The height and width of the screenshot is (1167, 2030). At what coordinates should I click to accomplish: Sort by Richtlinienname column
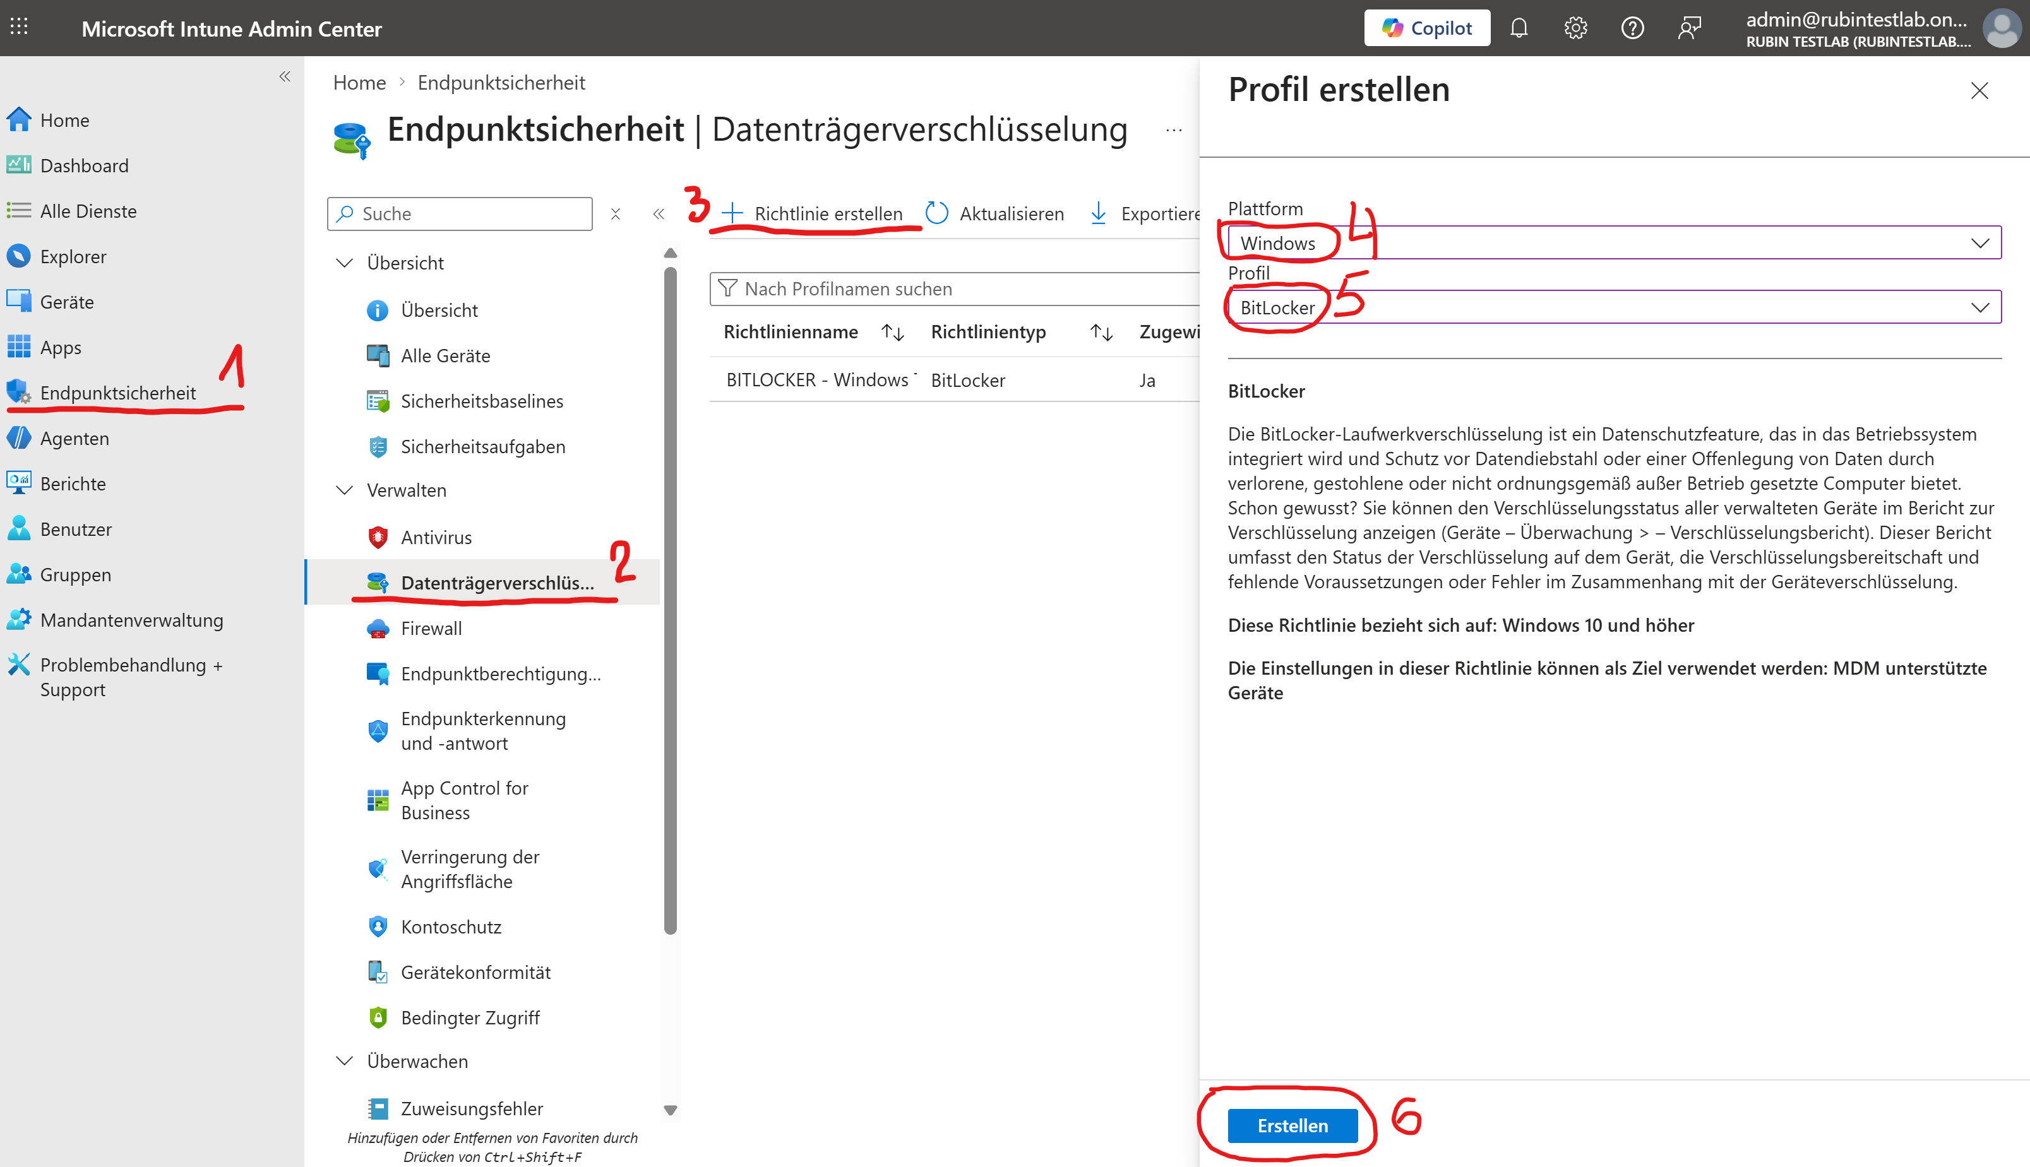tap(892, 333)
